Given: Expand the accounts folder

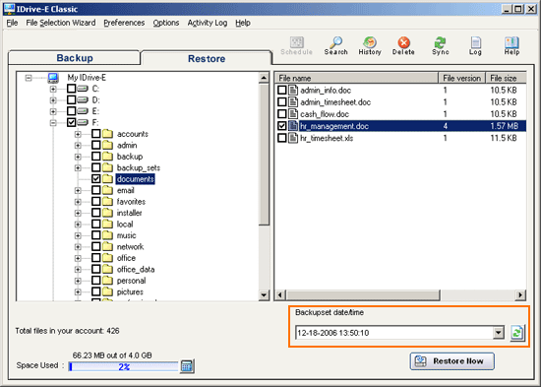Looking at the screenshot, I should point(78,134).
